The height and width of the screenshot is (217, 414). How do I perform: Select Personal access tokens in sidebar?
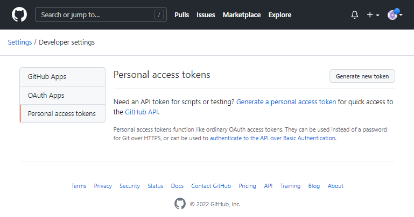tap(62, 114)
